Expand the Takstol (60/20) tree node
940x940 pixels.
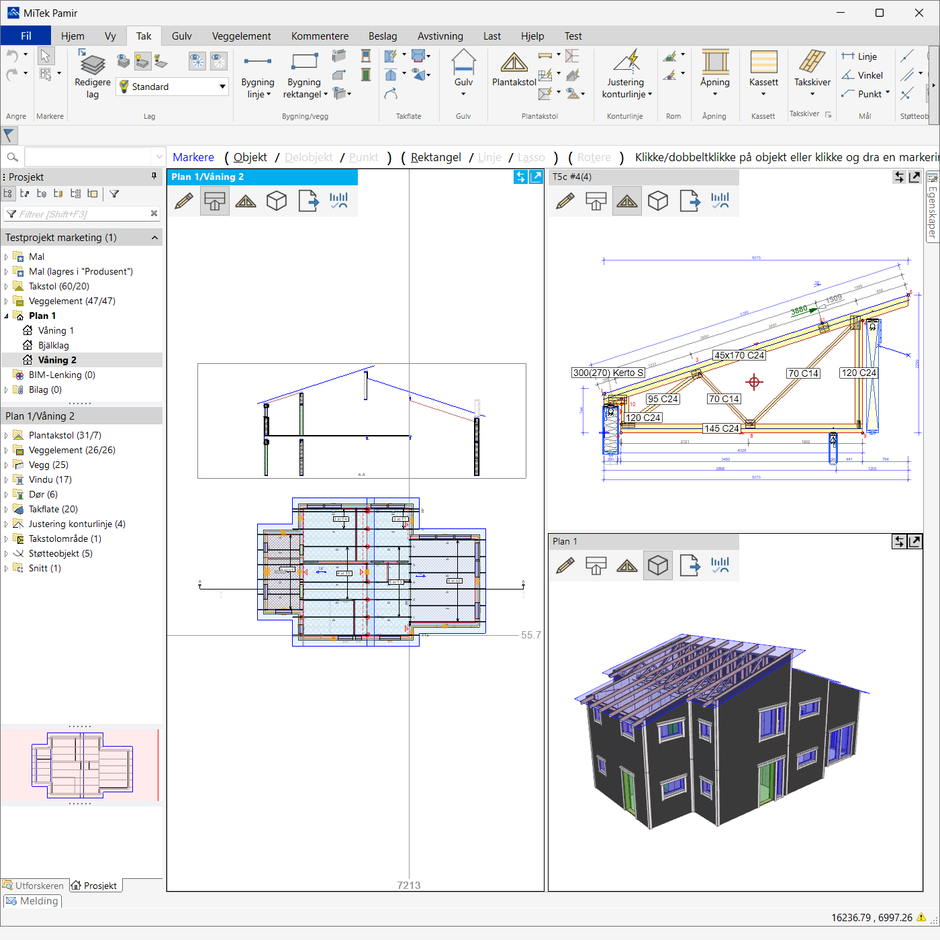[x=7, y=287]
